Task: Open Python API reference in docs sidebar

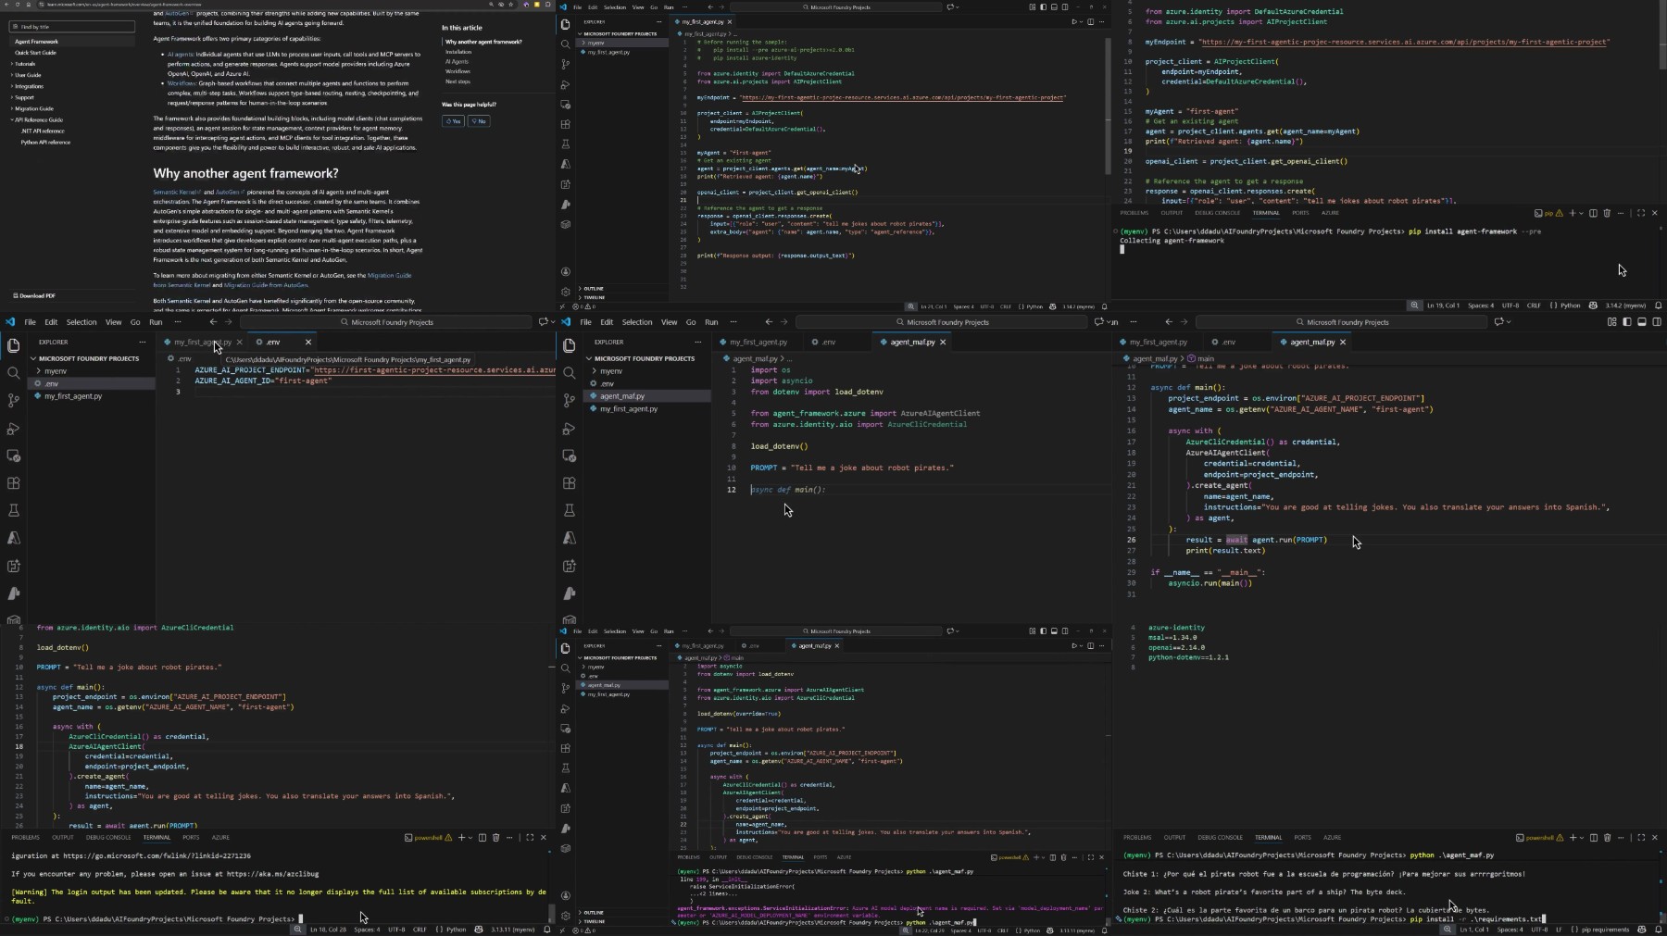Action: pyautogui.click(x=45, y=143)
